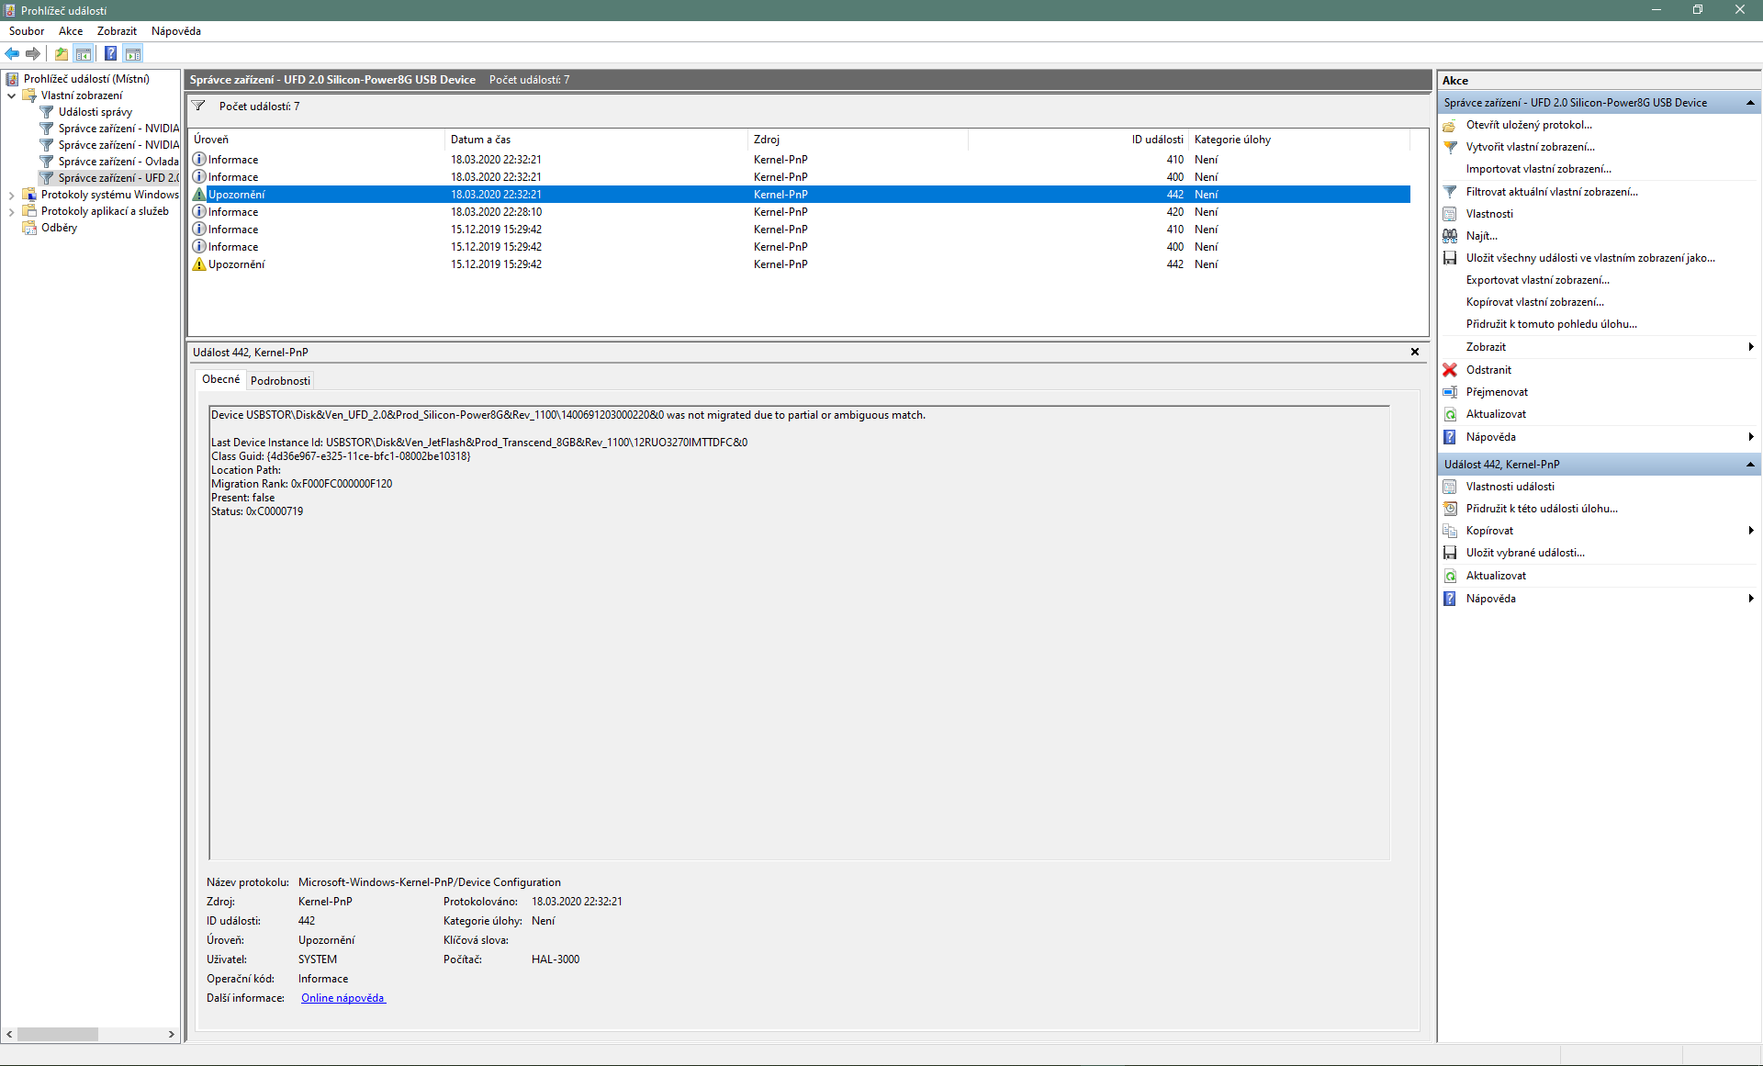Open the Akce menu
This screenshot has width=1763, height=1066.
[x=71, y=31]
